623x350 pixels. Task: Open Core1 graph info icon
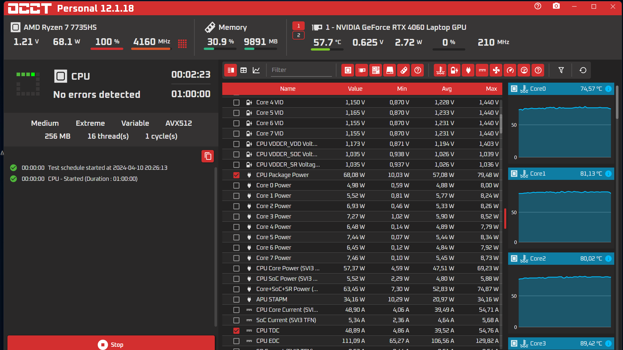pos(608,174)
